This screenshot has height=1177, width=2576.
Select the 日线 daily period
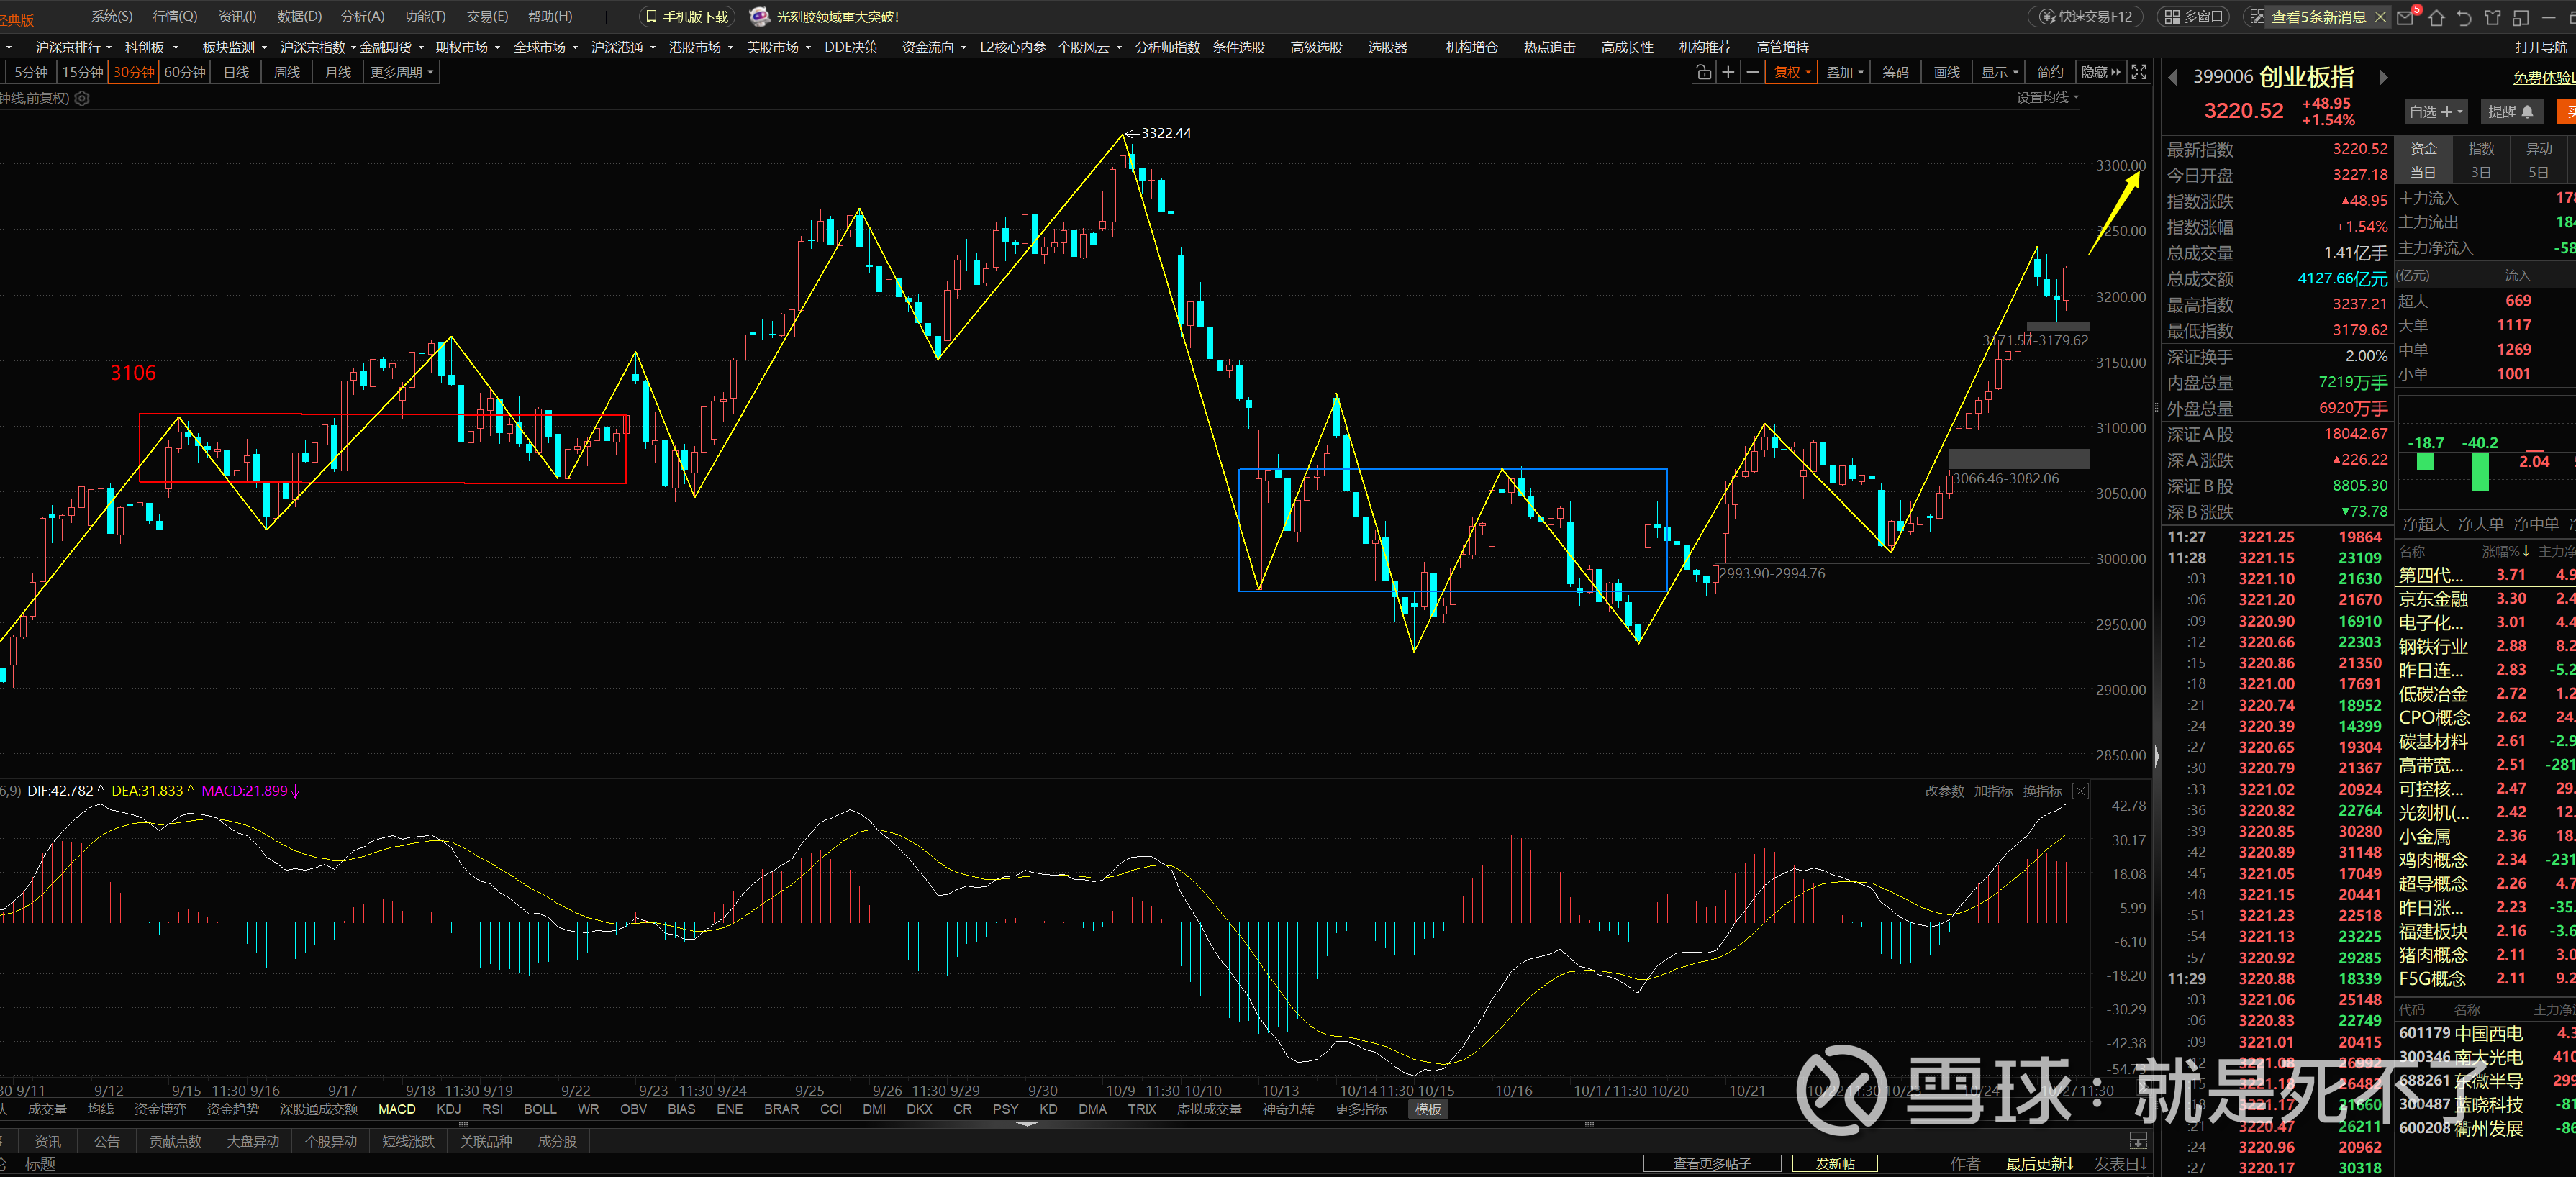pyautogui.click(x=236, y=72)
